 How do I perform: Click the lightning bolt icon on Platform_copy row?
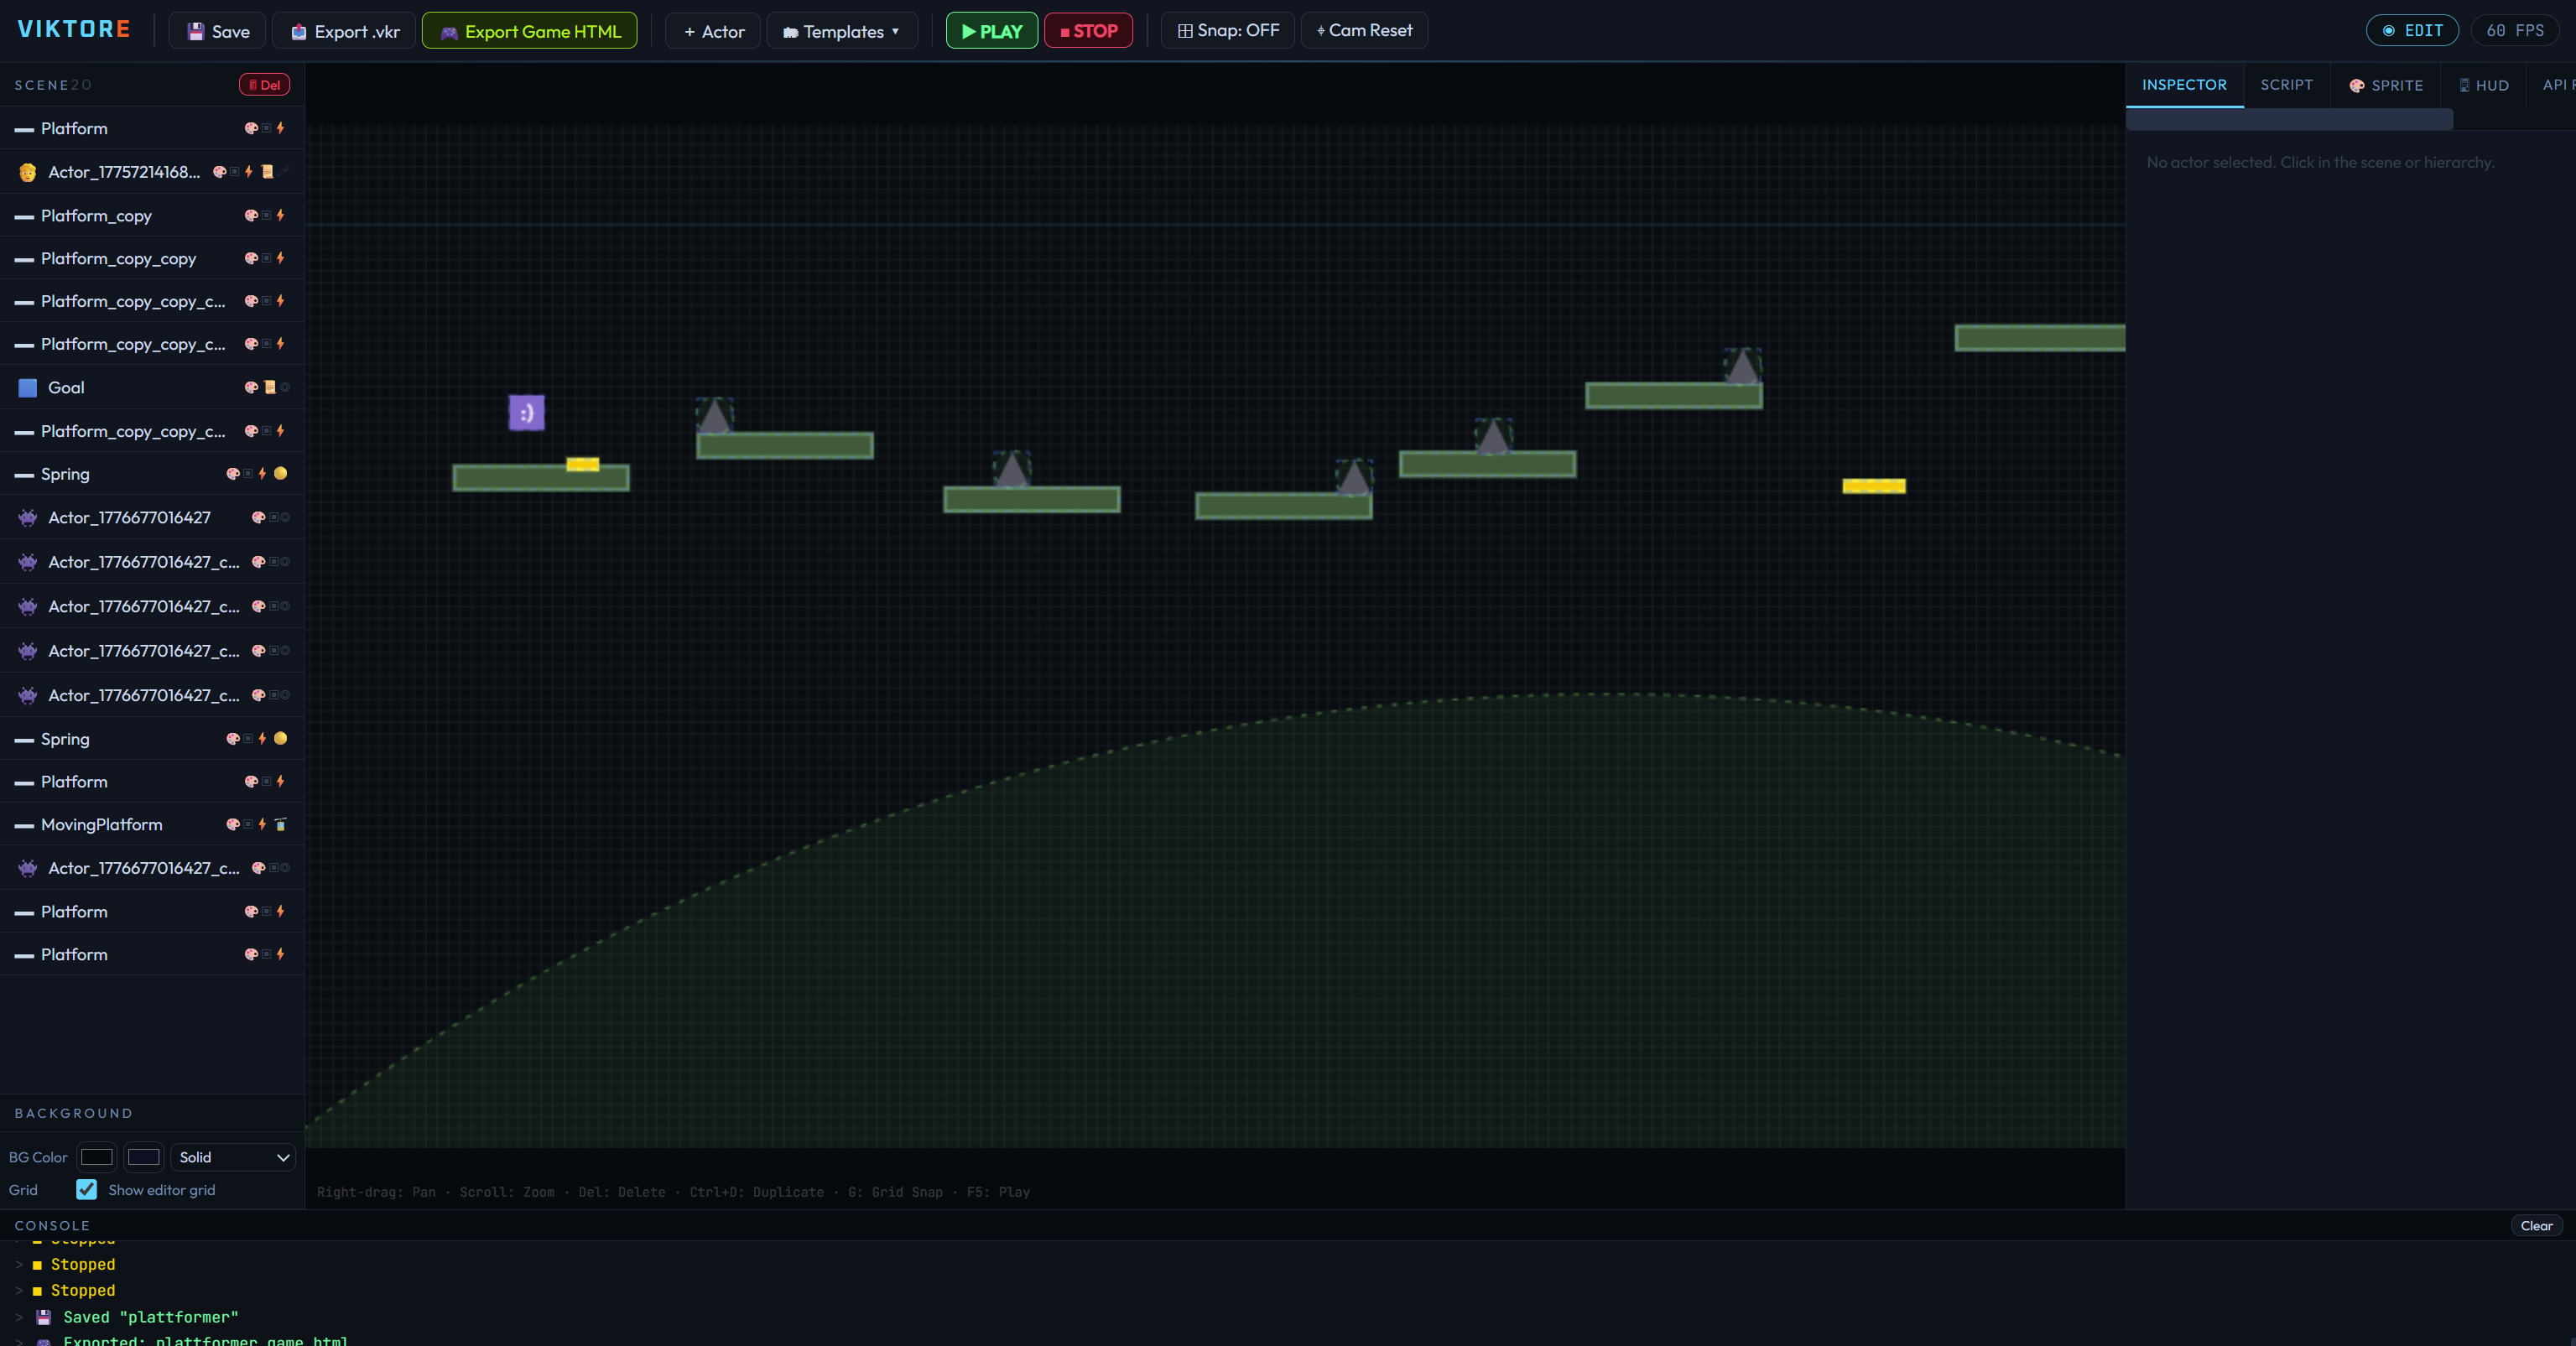(281, 215)
